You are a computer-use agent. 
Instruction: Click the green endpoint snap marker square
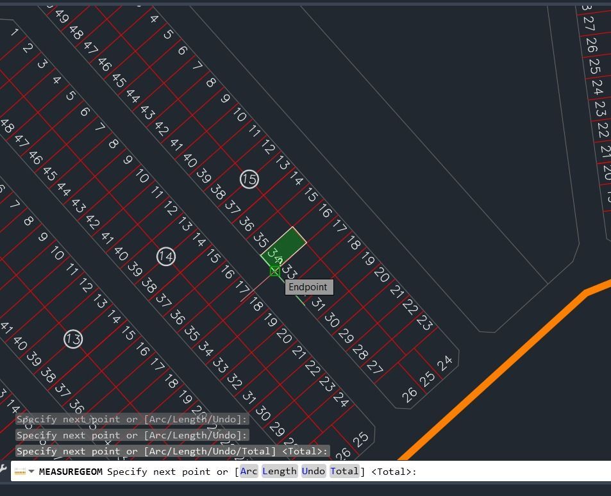[x=274, y=271]
